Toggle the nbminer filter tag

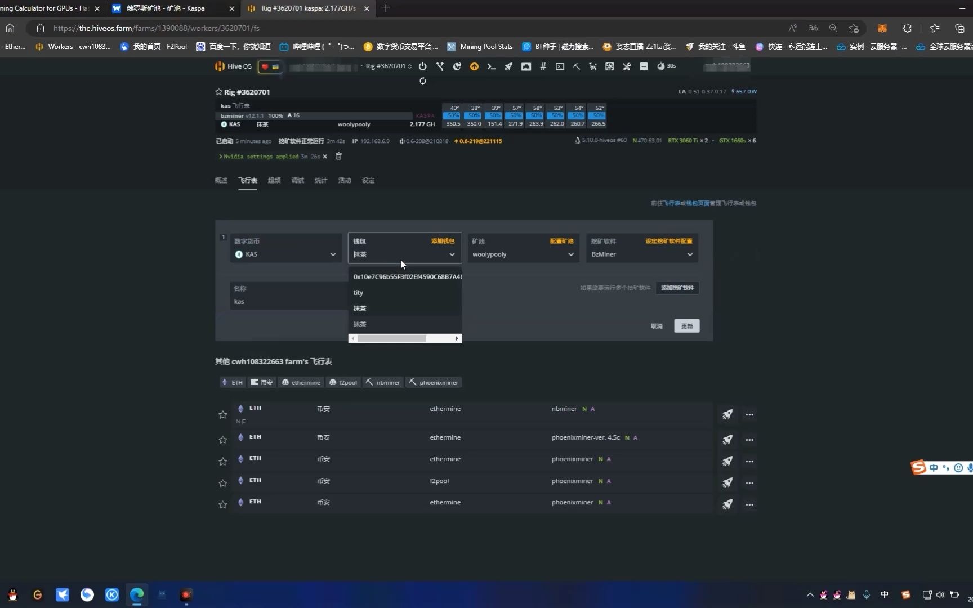pos(383,382)
